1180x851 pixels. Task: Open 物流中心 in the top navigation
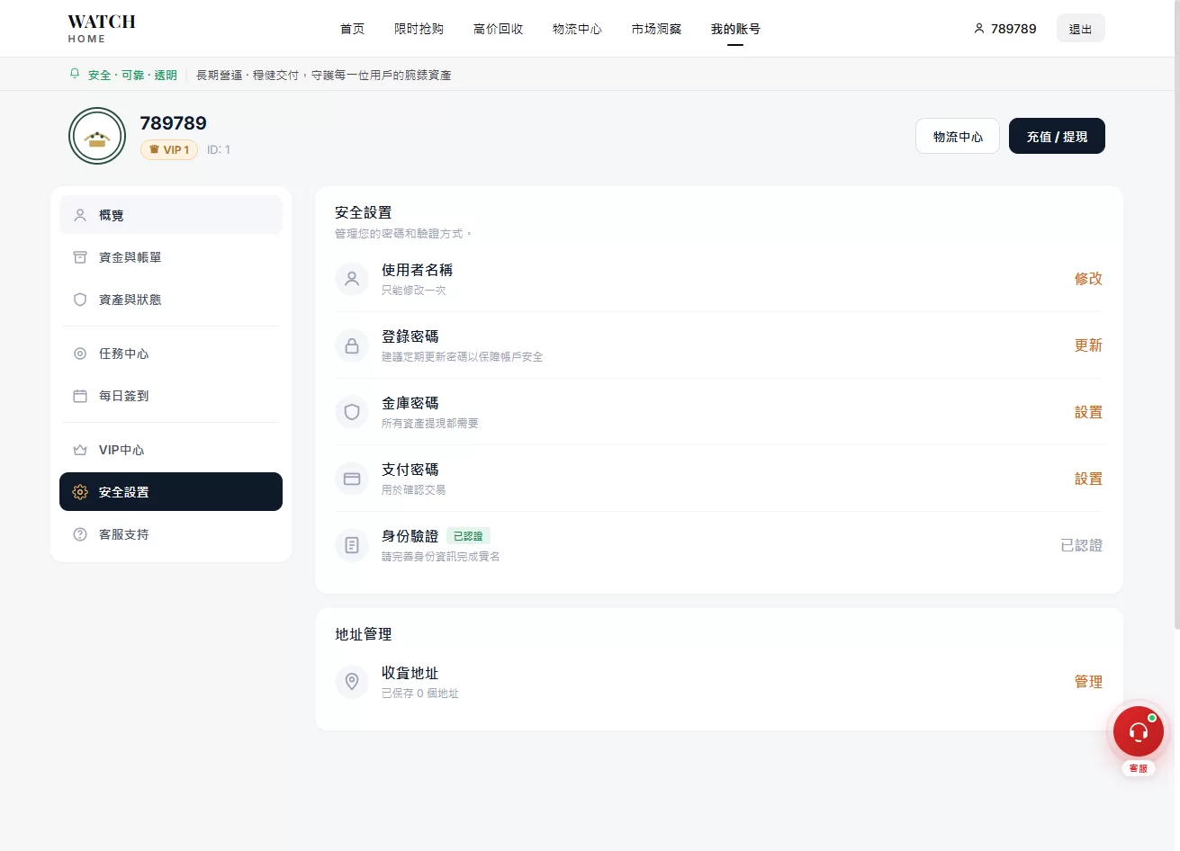578,29
